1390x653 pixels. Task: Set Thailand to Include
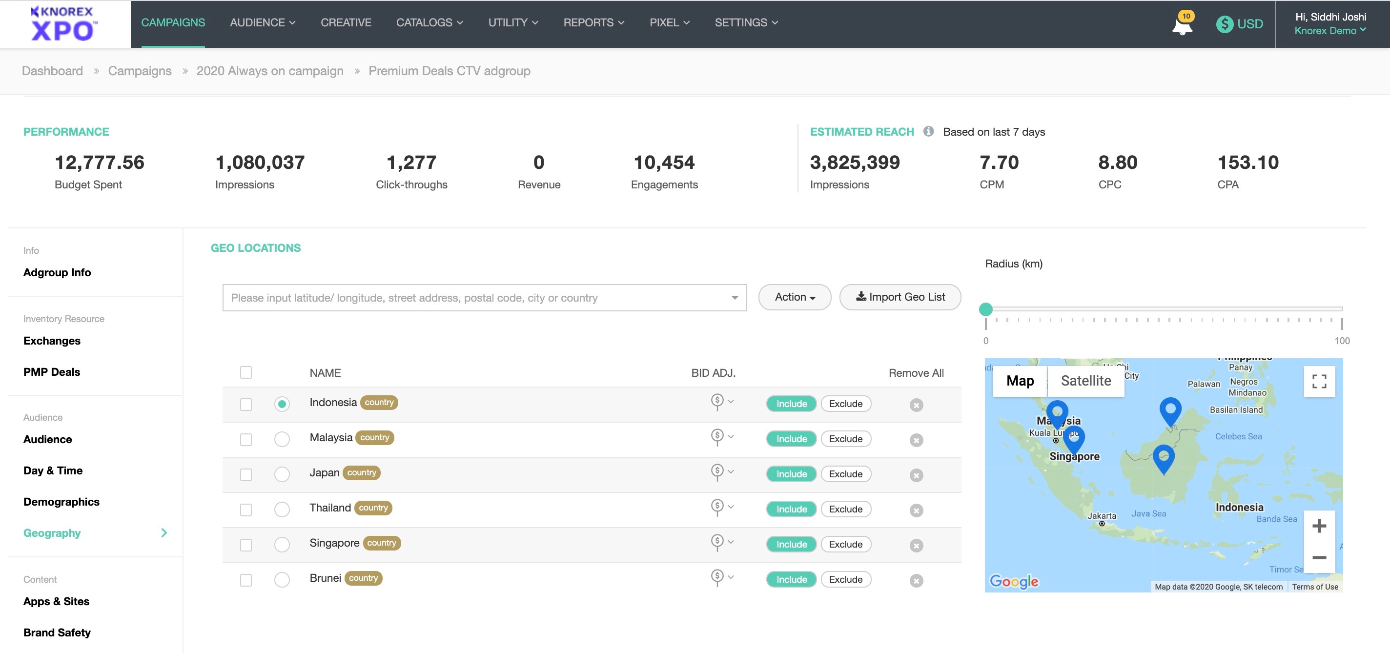[x=791, y=509]
